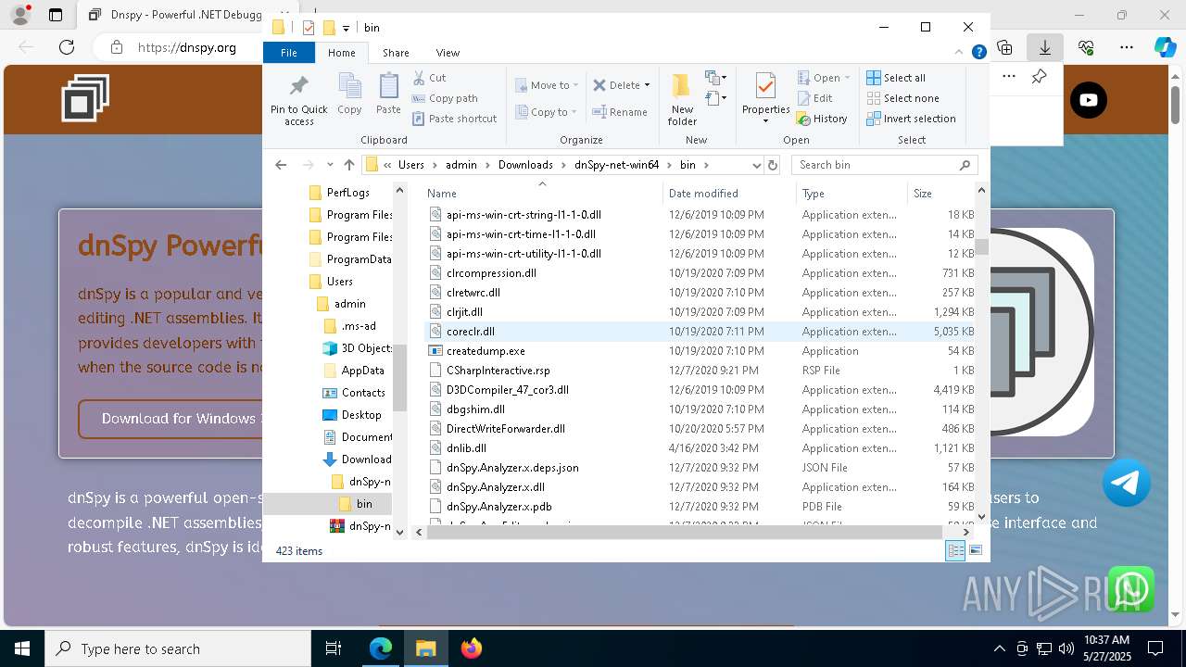Open browser Downloads icon in Edge

(1045, 47)
